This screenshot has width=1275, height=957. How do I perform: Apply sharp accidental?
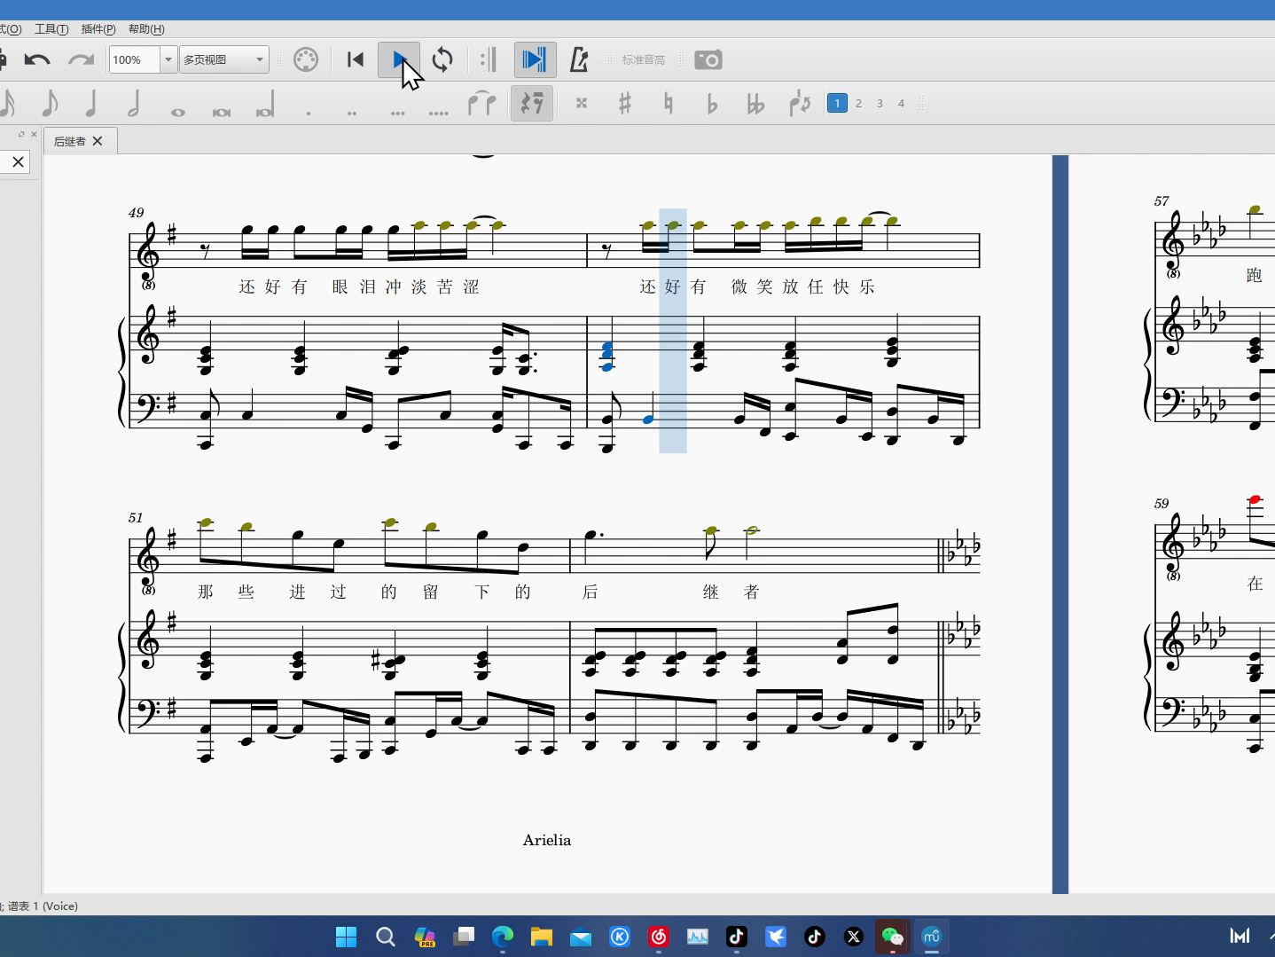tap(625, 104)
